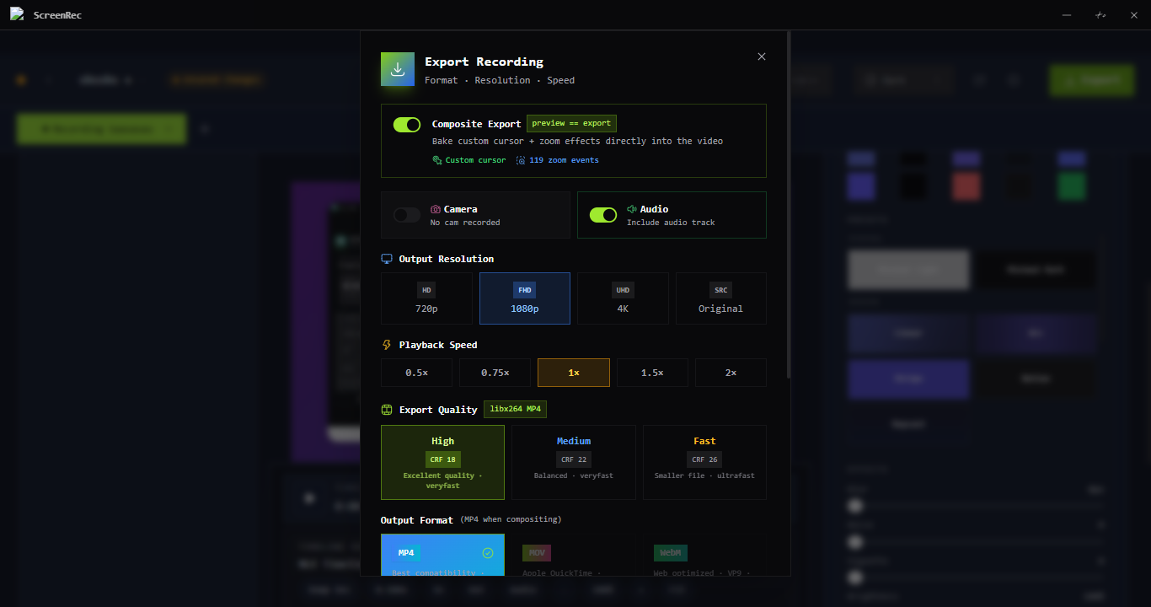Disable the Audio track toggle
Viewport: 1151px width, 607px height.
603,215
